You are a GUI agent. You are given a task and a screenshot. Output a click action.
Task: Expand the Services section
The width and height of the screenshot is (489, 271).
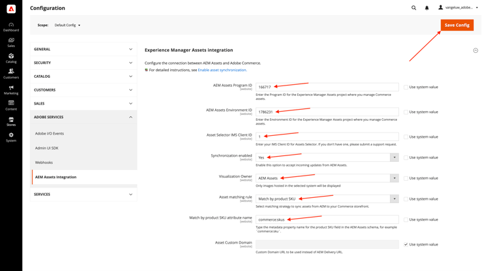click(83, 195)
